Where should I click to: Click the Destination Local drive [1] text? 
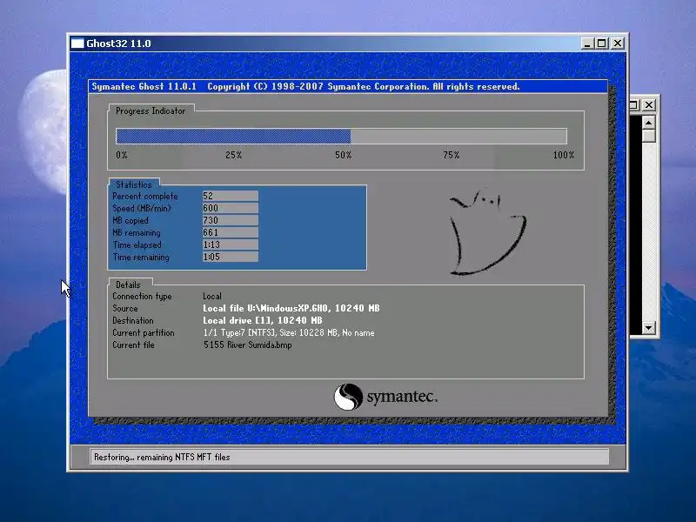263,320
